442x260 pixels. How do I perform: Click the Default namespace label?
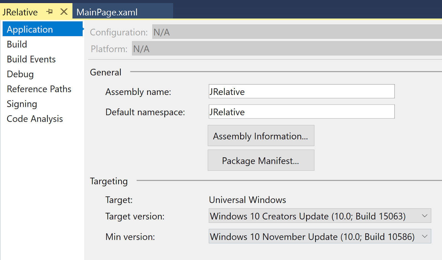coord(145,112)
